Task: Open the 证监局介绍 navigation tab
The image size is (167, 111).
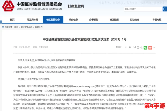Action: point(33,19)
